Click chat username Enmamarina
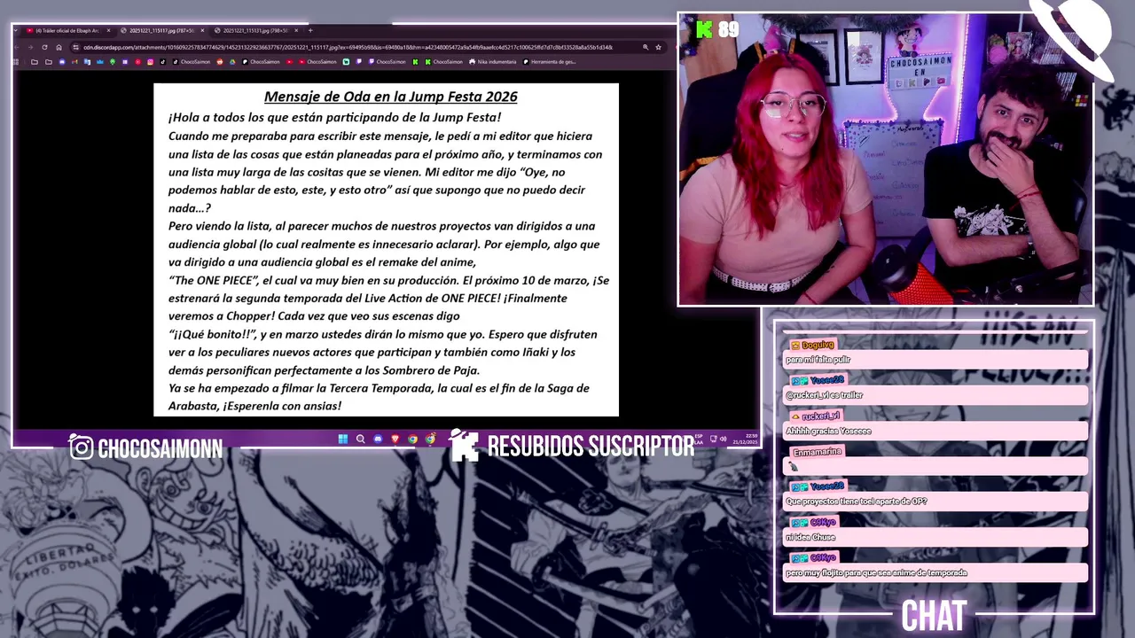 pyautogui.click(x=817, y=452)
